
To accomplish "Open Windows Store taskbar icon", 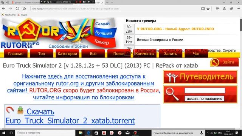I will click(96, 133).
